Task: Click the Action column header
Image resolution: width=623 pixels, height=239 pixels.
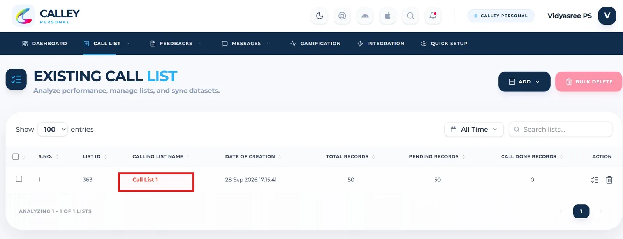Action: coord(602,156)
